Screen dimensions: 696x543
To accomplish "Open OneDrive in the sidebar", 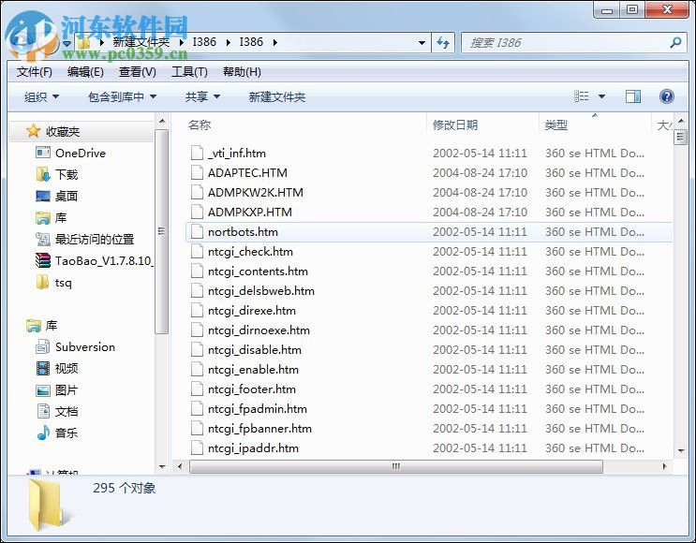I will point(81,153).
